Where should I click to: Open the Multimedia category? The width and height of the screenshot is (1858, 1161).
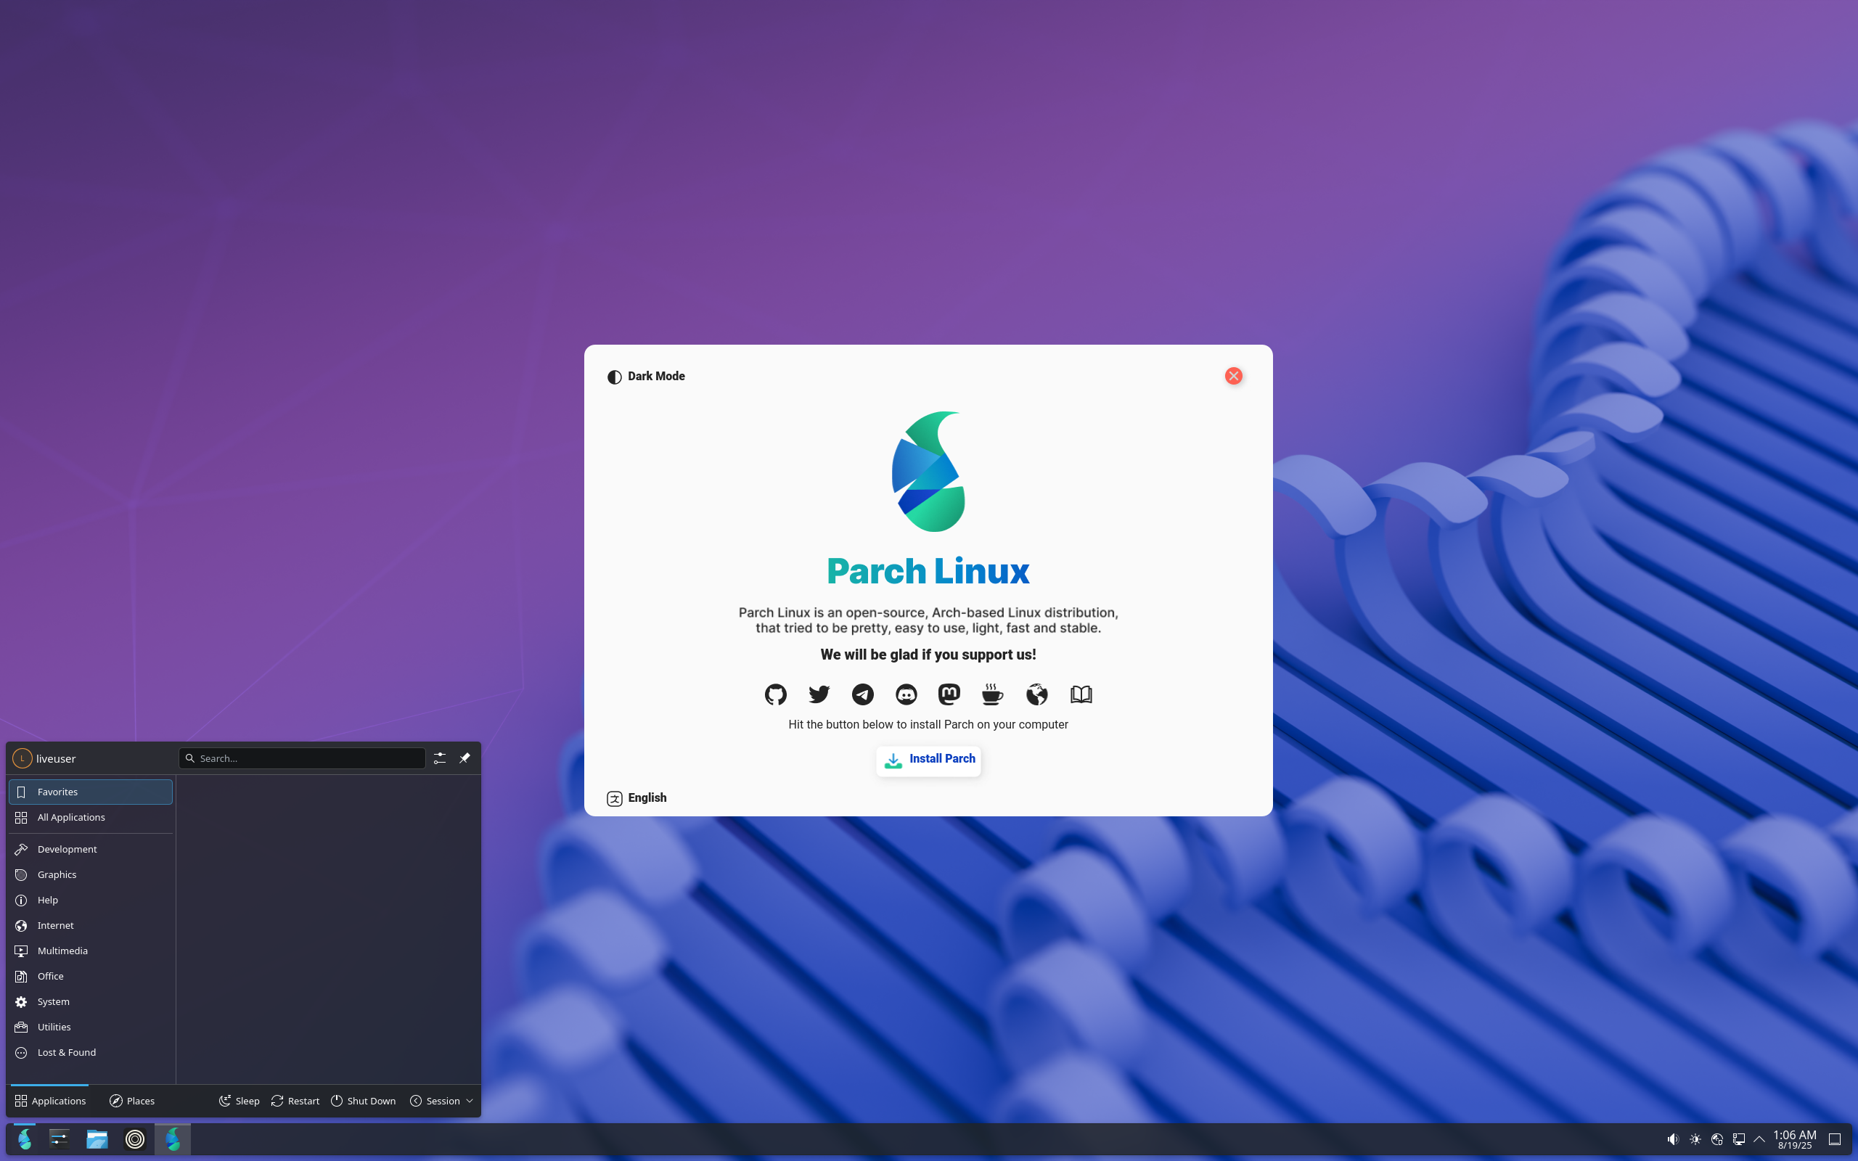click(x=91, y=950)
